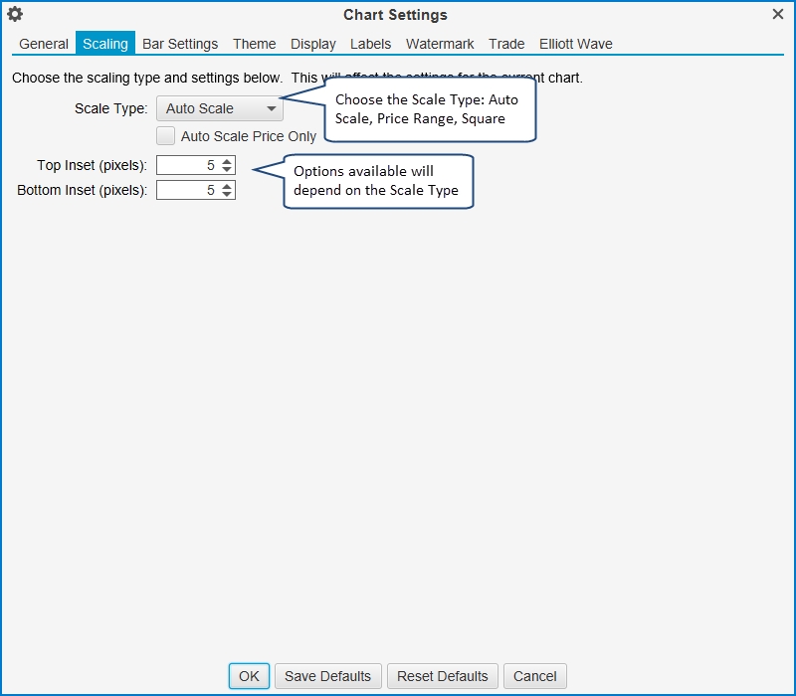Decrease Top Inset pixels with down arrow
The height and width of the screenshot is (696, 796).
coord(227,170)
